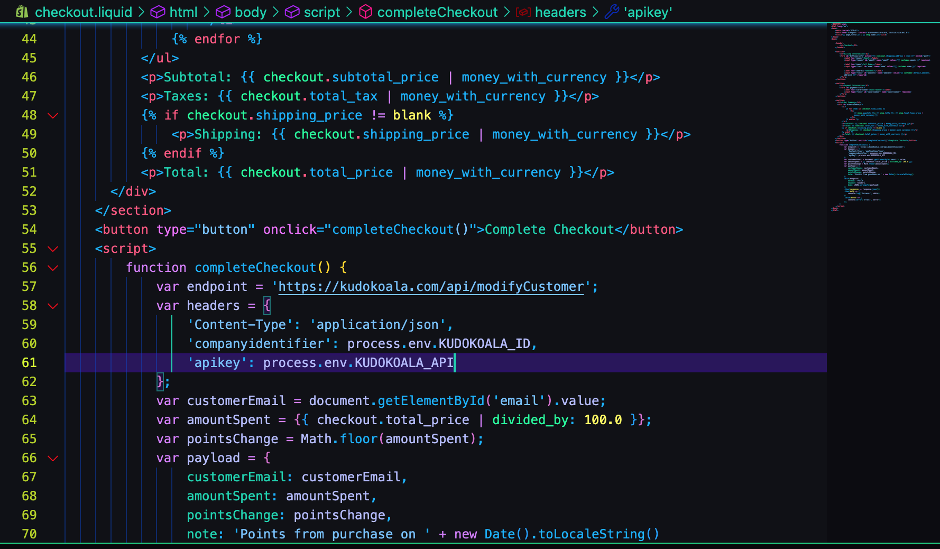Open the script breadcrumb segment
This screenshot has height=549, width=940.
click(322, 12)
